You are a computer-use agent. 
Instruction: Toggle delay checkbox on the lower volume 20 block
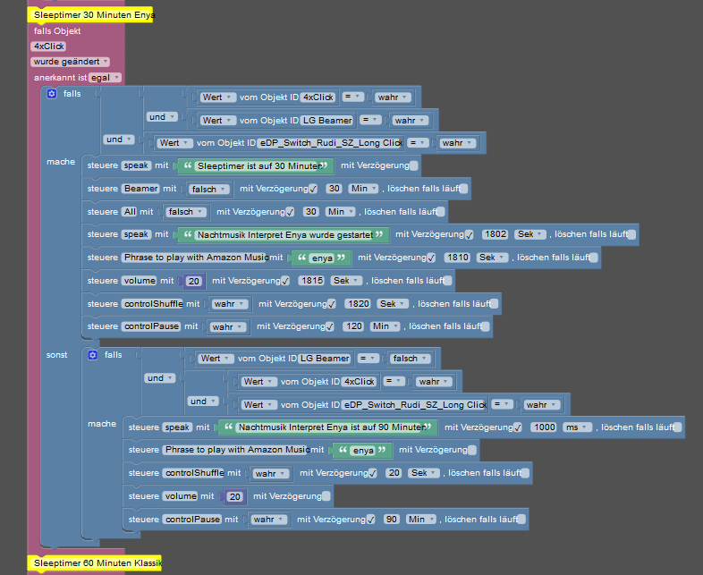(326, 496)
